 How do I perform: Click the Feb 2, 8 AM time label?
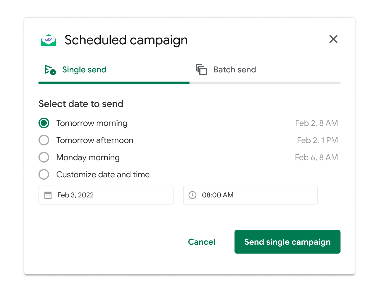pyautogui.click(x=317, y=123)
